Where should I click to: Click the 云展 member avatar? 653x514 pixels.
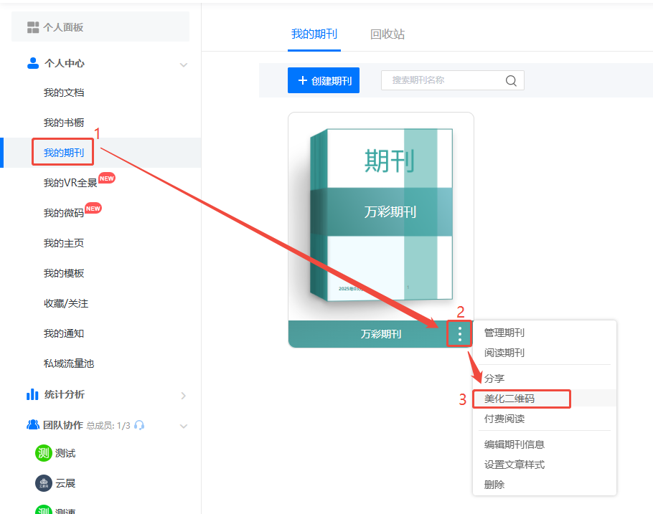[44, 483]
